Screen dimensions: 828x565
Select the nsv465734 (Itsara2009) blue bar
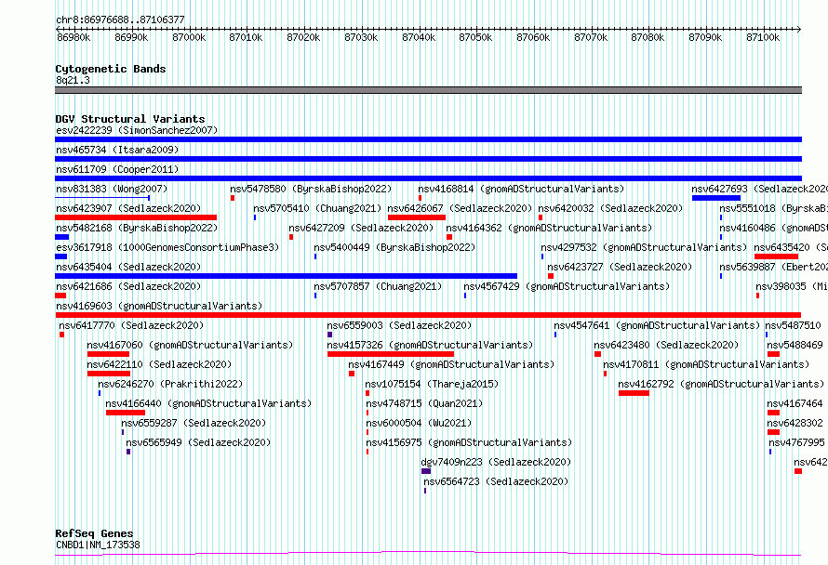click(x=428, y=159)
